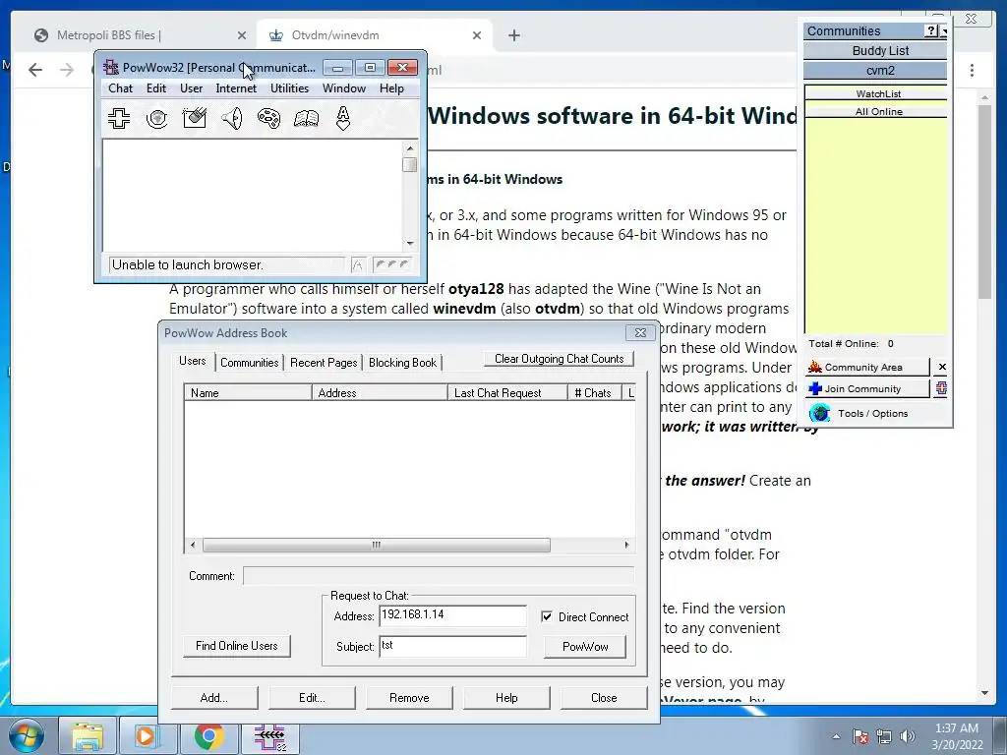Viewport: 1007px width, 755px height.
Task: Click the Help button in Address Book
Action: tap(506, 698)
